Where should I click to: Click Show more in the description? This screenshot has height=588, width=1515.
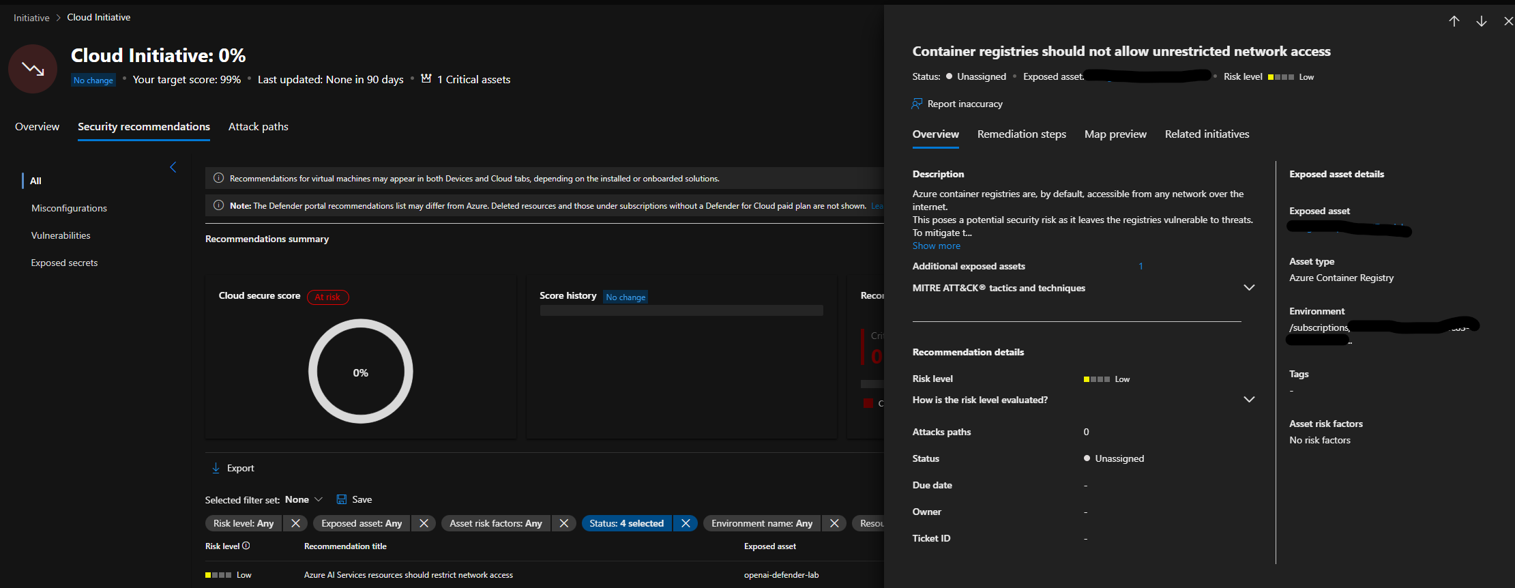pyautogui.click(x=936, y=246)
